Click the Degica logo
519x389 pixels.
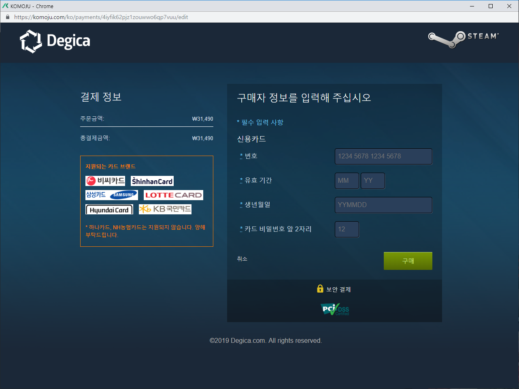[x=55, y=41]
